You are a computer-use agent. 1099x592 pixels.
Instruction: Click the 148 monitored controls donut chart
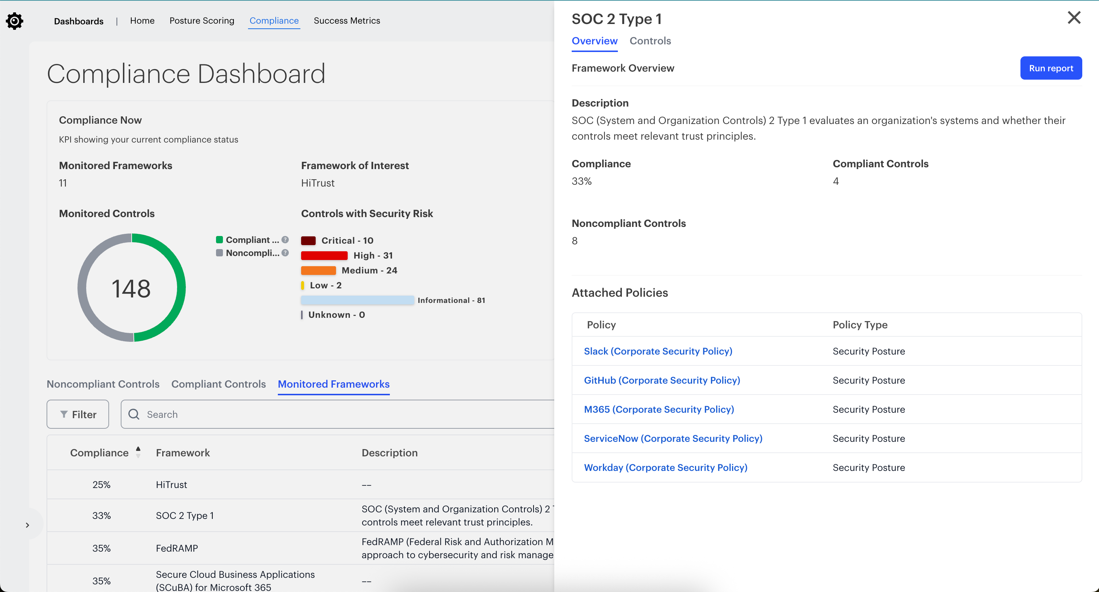(131, 288)
